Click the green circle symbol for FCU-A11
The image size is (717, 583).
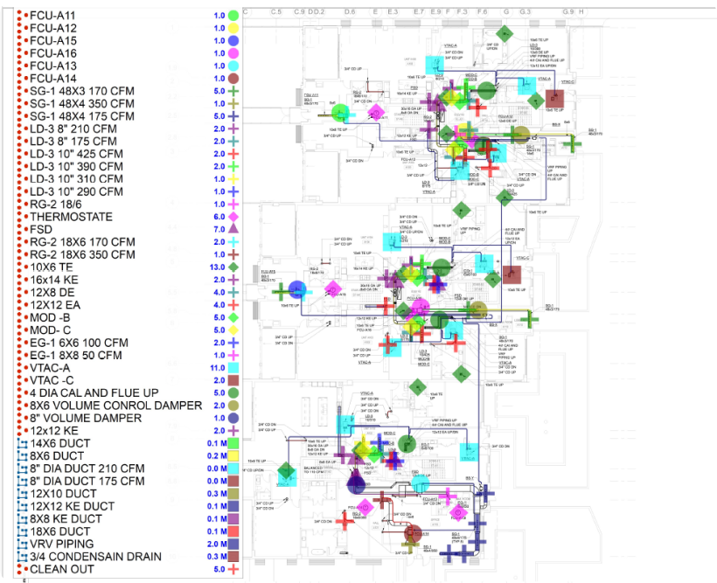(234, 16)
